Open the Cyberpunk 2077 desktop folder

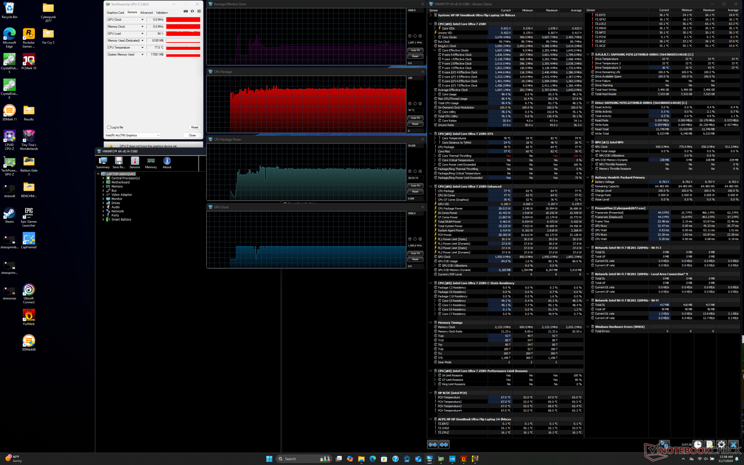(x=48, y=12)
